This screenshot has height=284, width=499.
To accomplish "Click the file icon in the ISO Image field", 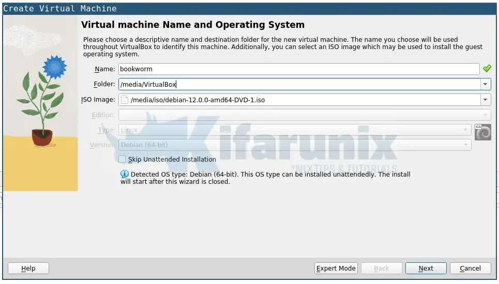I will click(125, 100).
